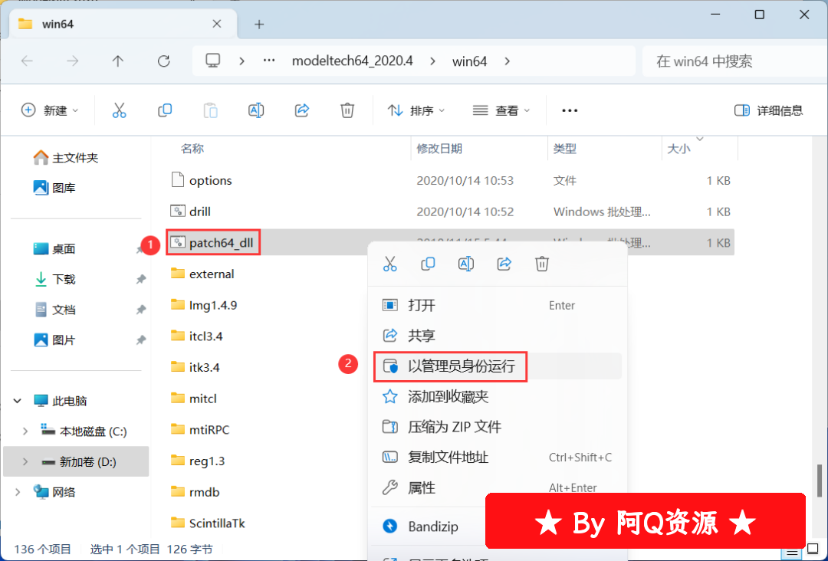
Task: Open the 排序 (Sort) dropdown
Action: pos(416,110)
